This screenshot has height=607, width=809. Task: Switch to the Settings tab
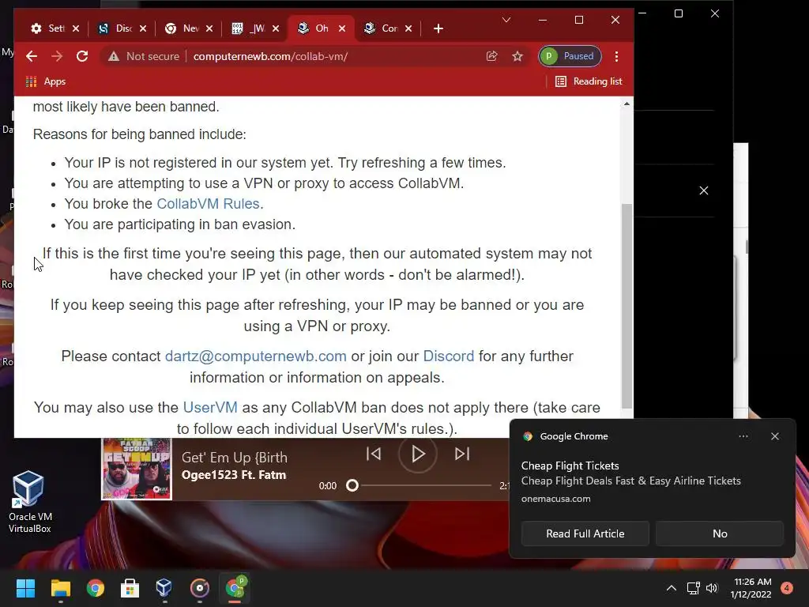(x=47, y=28)
